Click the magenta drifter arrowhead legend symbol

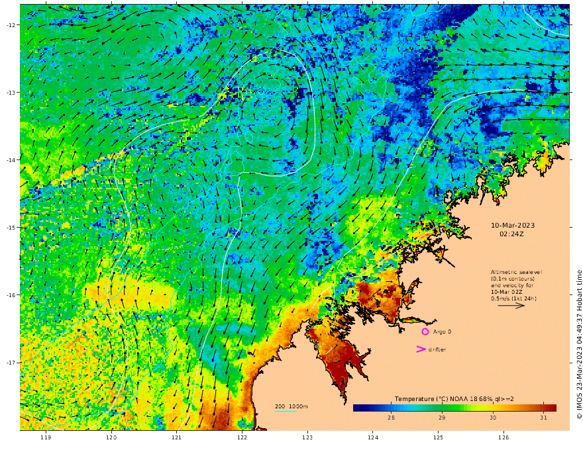(x=421, y=349)
